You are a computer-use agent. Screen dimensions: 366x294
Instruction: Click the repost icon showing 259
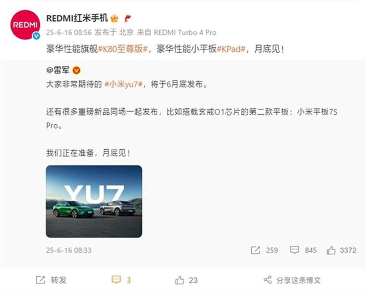pyautogui.click(x=255, y=250)
